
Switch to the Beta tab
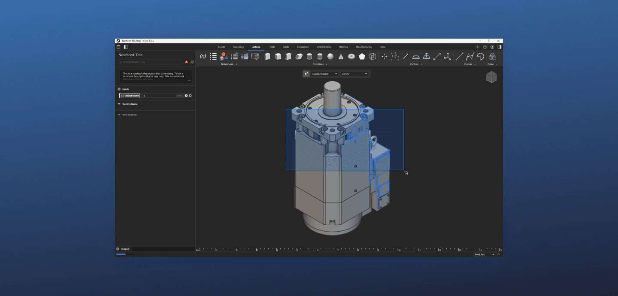tap(383, 47)
